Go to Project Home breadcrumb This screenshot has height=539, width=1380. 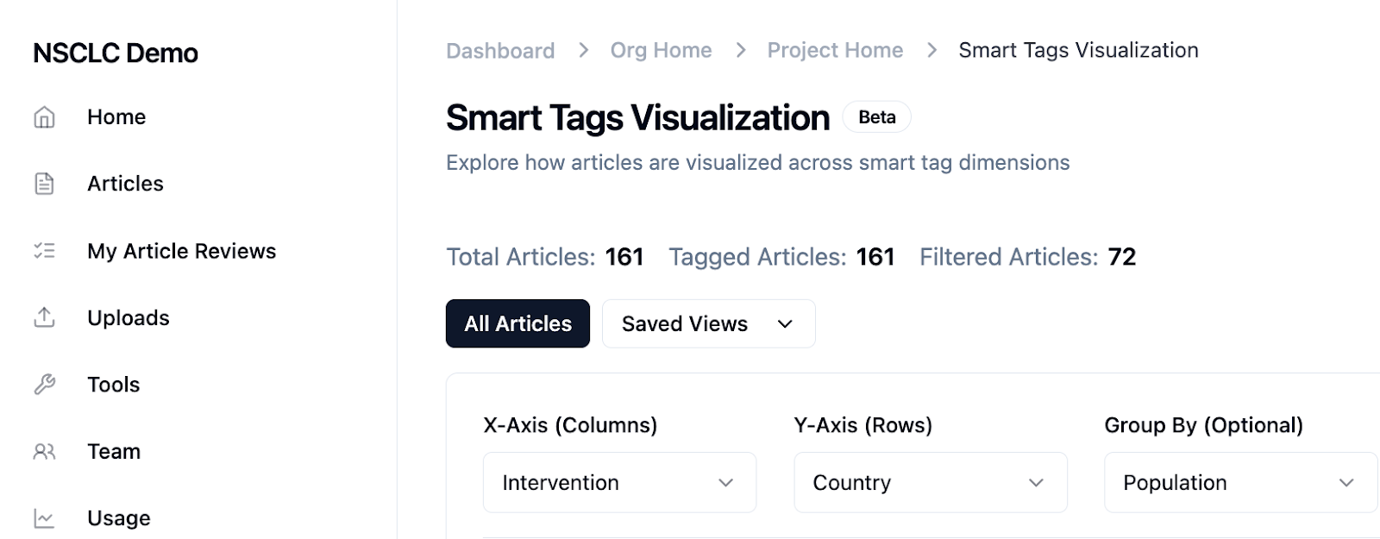tap(835, 51)
